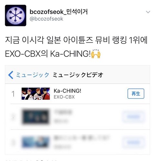Open the EXO-CBX artist name

click(x=64, y=97)
